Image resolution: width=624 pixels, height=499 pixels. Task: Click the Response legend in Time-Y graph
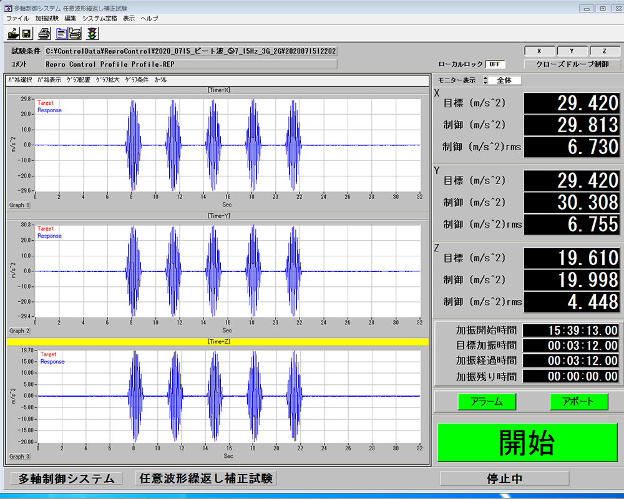[x=49, y=236]
